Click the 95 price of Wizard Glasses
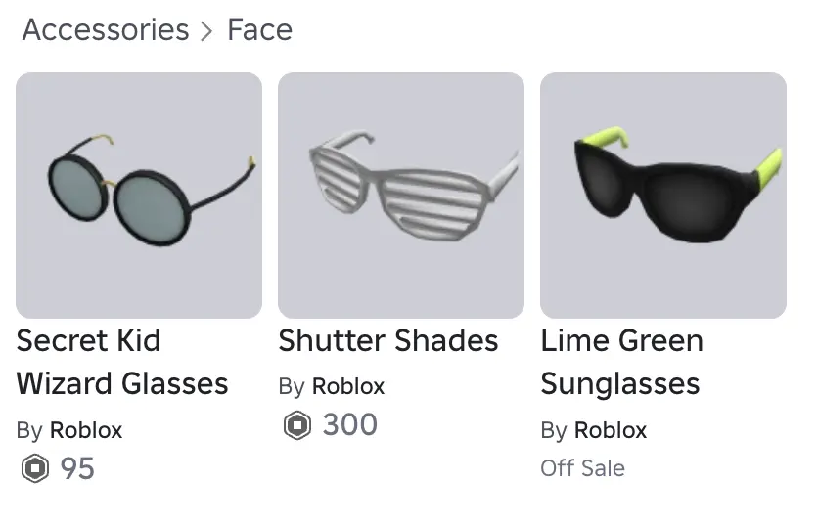818x526 pixels. tap(77, 469)
